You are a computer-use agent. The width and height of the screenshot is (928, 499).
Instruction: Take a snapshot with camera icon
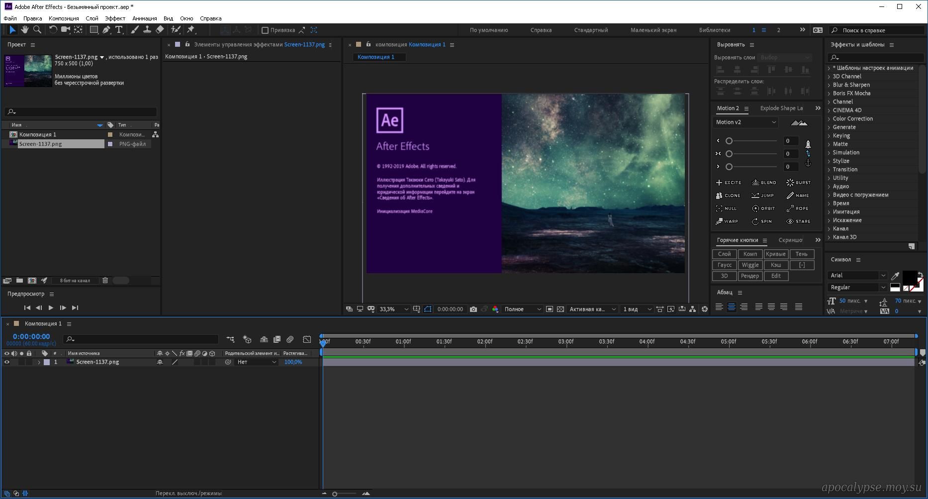tap(473, 309)
